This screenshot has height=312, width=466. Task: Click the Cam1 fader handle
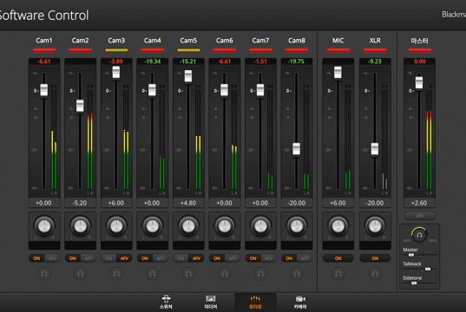point(44,90)
